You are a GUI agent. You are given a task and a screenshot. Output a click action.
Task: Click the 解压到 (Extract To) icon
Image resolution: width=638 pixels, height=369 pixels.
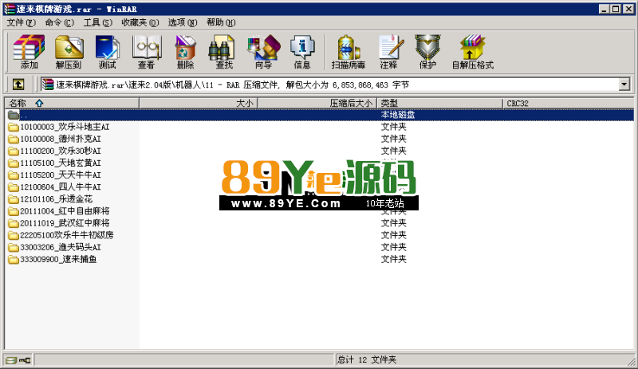click(69, 52)
